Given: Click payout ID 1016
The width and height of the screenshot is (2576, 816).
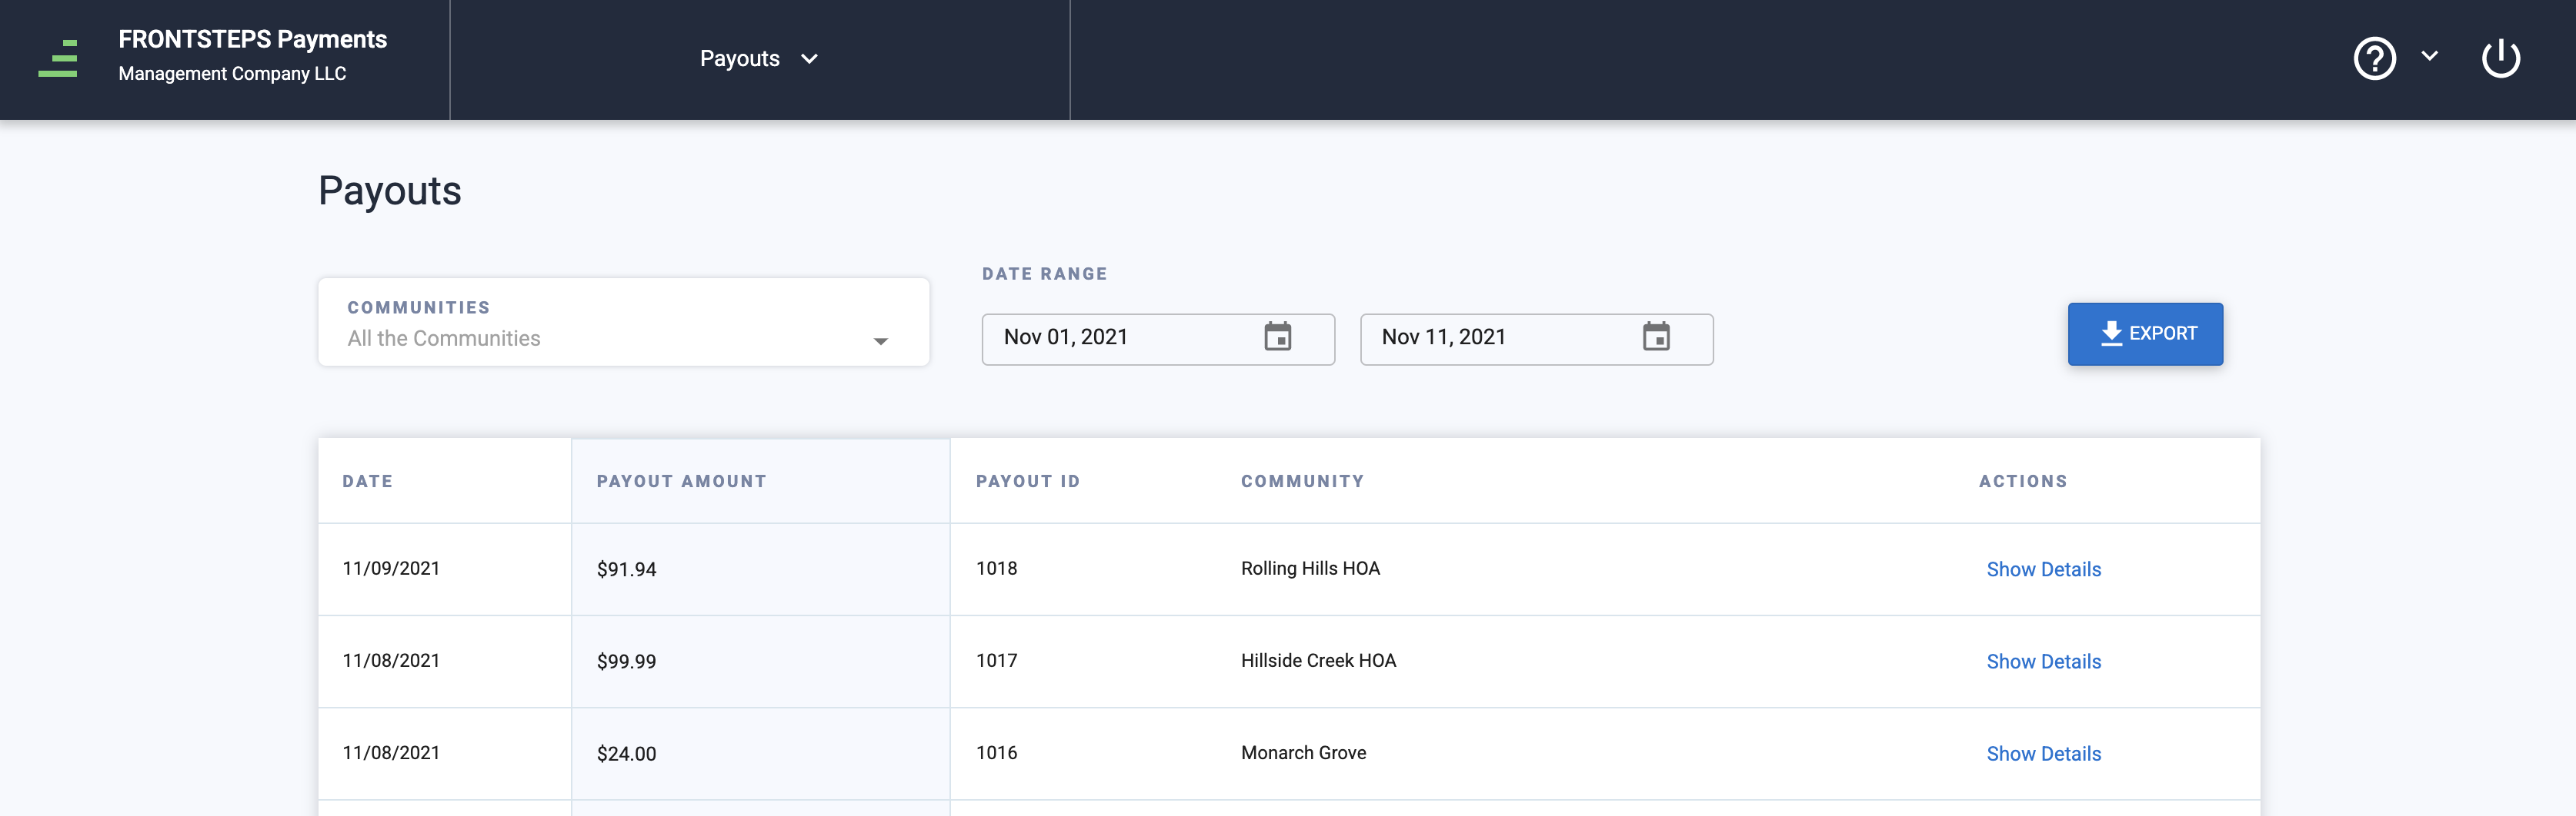Looking at the screenshot, I should coord(996,753).
